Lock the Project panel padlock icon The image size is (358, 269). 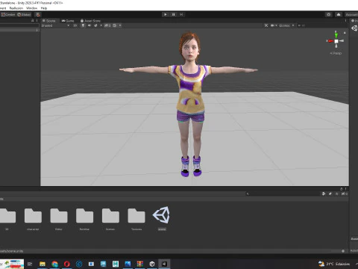341,189
